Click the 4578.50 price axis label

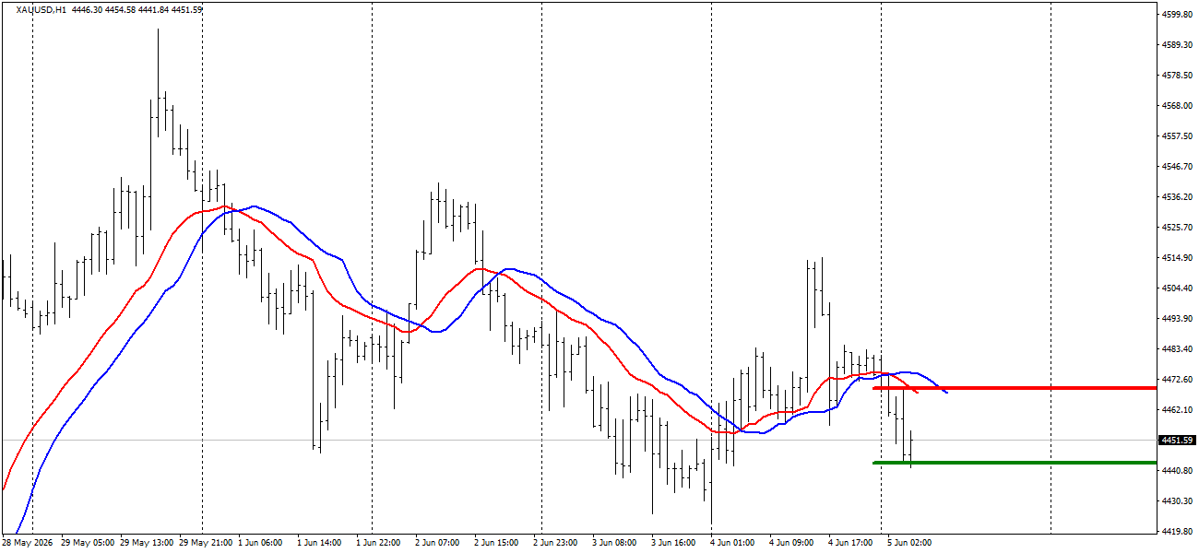(1177, 76)
